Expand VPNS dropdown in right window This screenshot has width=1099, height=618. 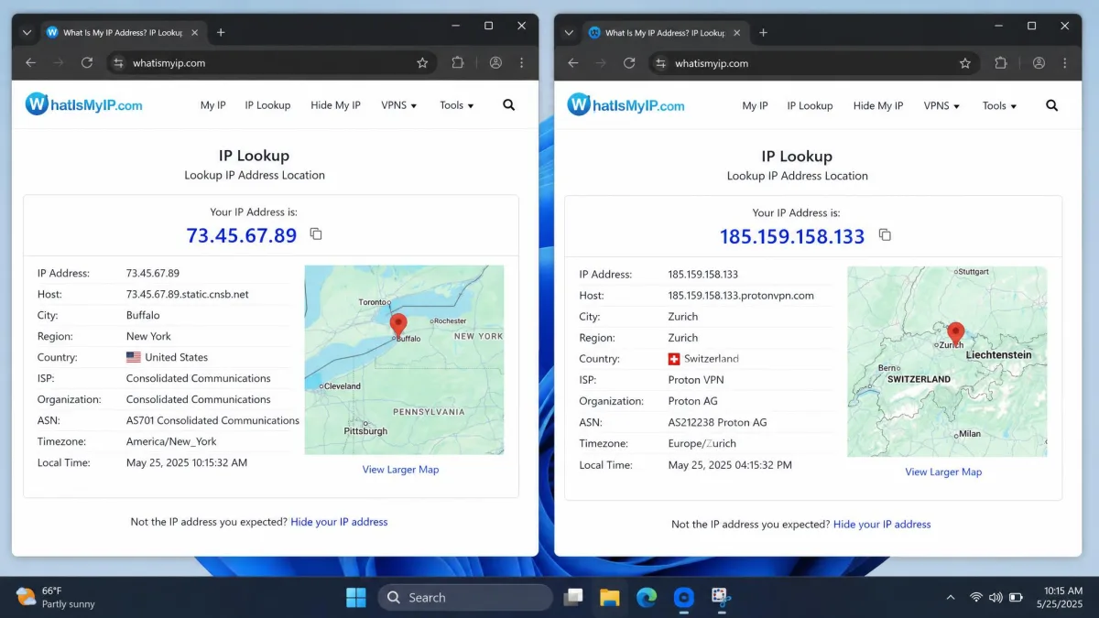(x=941, y=105)
